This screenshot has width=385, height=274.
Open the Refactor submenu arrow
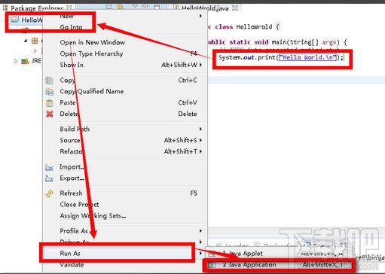click(200, 151)
